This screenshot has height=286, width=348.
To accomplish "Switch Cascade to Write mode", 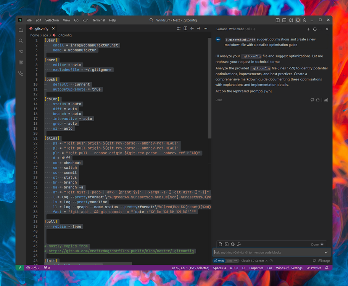I will click(219, 261).
